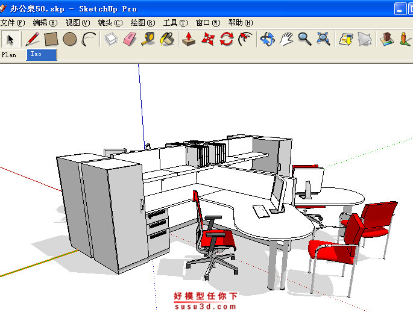
Task: Open the 帮助(H) menu
Action: pyautogui.click(x=241, y=23)
